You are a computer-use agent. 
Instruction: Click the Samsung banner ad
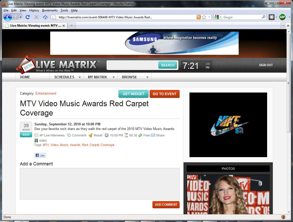pyautogui.click(x=144, y=43)
